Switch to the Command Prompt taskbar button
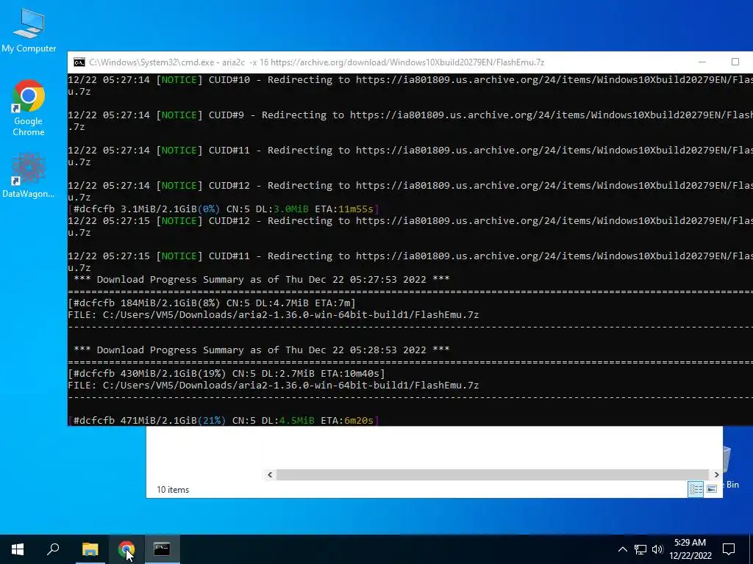 (x=162, y=549)
